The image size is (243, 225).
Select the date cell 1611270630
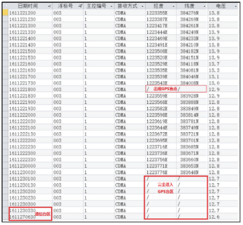point(22,216)
